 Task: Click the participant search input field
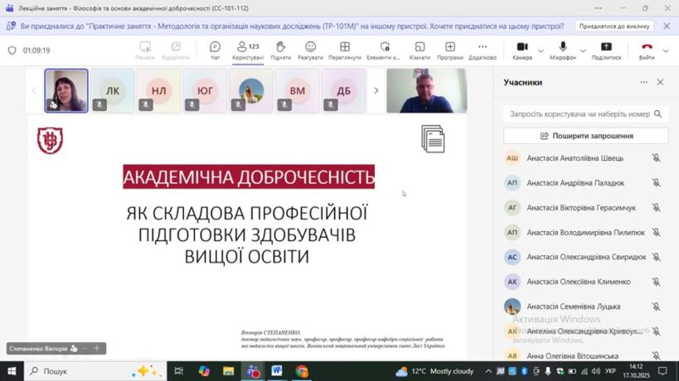[580, 113]
